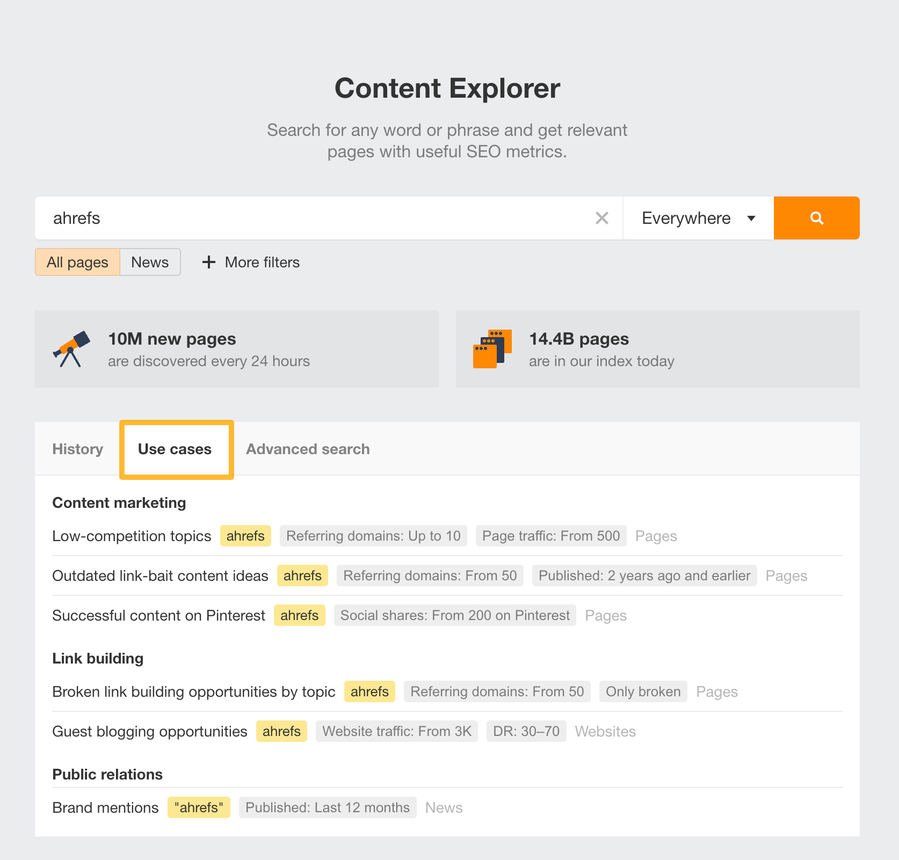Switch to the Advanced search tab

click(307, 449)
